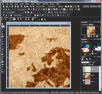Open the Layers menu
Screen dimensions: 102x94
tap(33, 4)
